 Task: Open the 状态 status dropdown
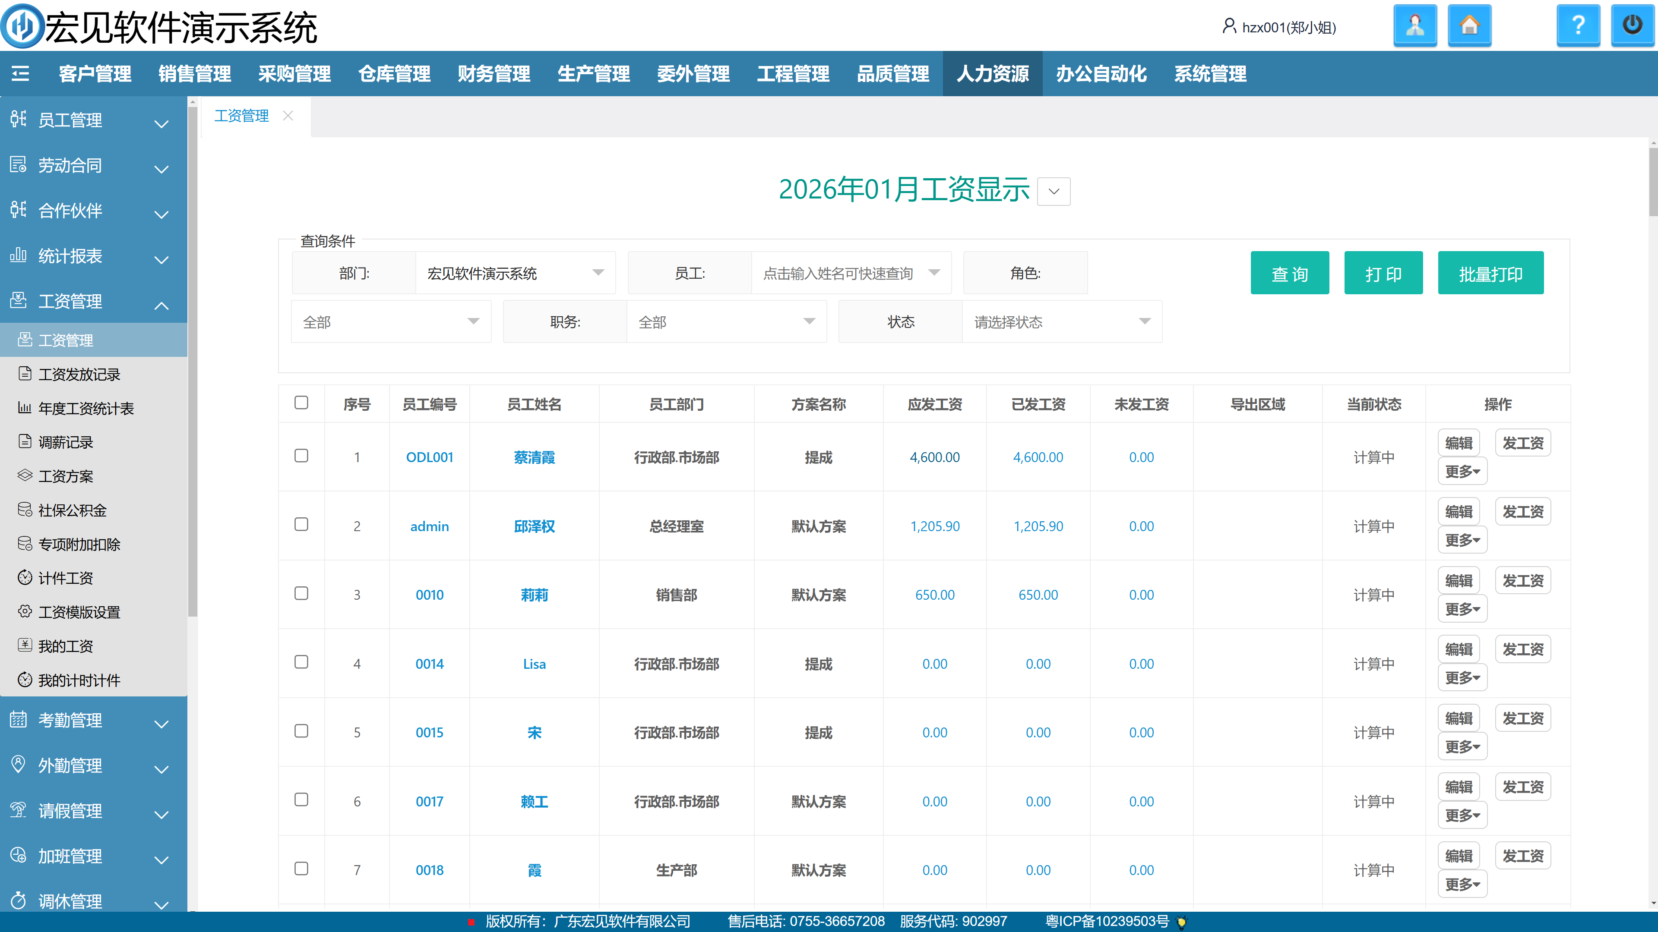[x=1061, y=321]
